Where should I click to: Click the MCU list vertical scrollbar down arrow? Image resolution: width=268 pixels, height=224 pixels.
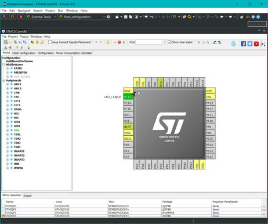pos(264,214)
